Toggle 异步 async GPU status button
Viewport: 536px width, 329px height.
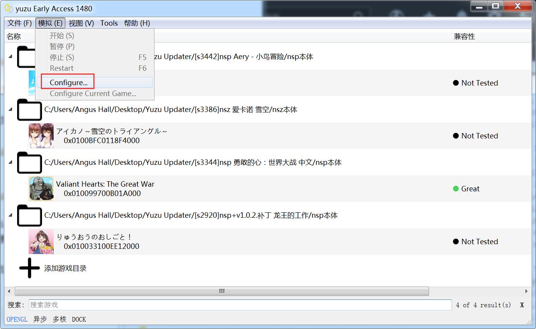(x=40, y=319)
